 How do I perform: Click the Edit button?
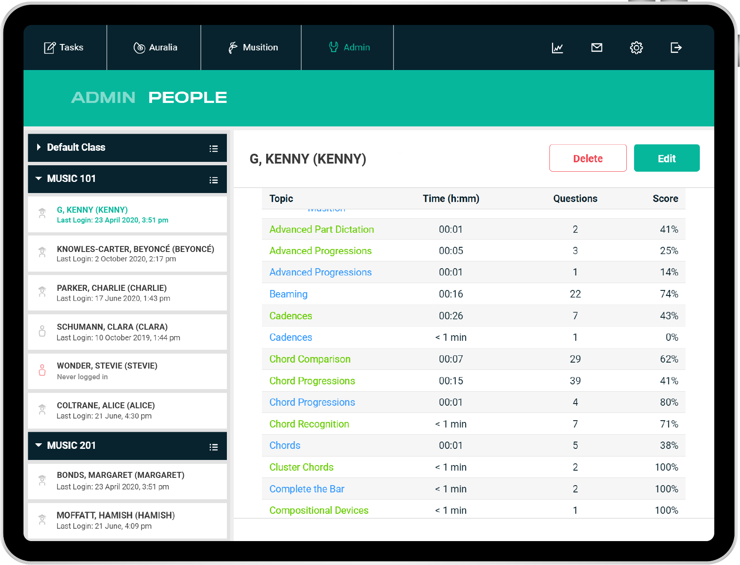(666, 158)
